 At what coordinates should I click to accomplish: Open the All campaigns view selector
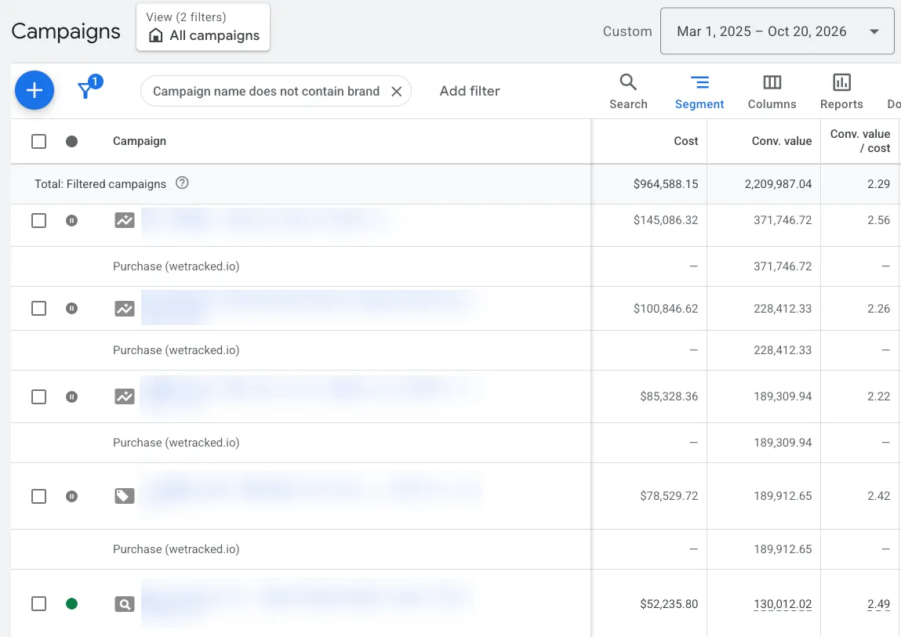coord(203,27)
